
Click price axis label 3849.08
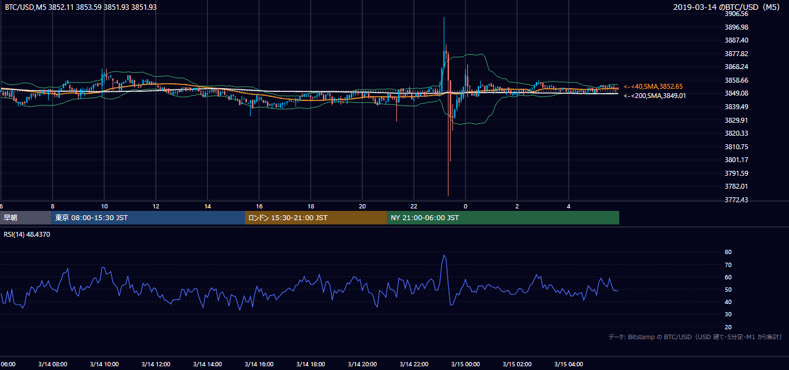pyautogui.click(x=737, y=93)
